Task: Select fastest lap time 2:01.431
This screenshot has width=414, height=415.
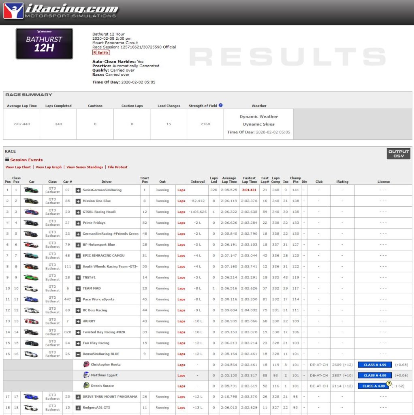Action: click(x=249, y=190)
